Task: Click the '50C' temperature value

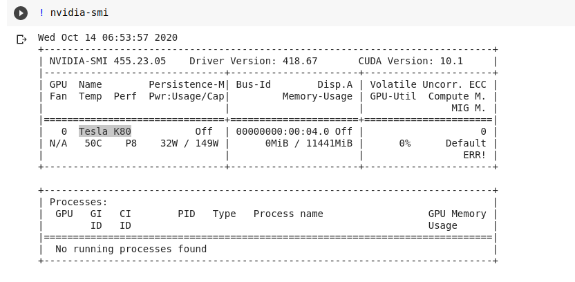Action: 93,143
